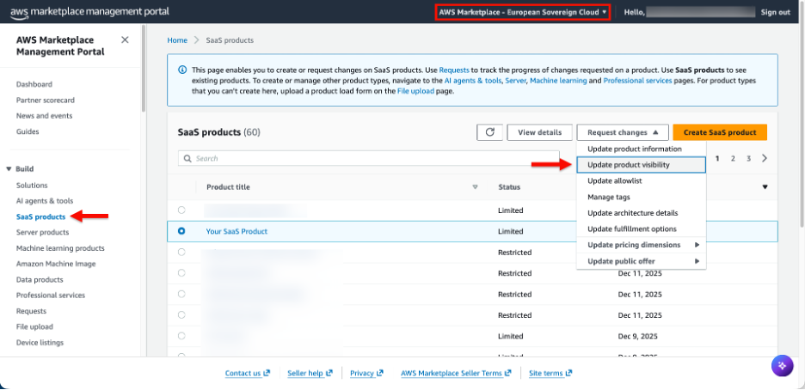The width and height of the screenshot is (805, 390).
Task: Open Device listings in sidebar
Action: [x=40, y=343]
